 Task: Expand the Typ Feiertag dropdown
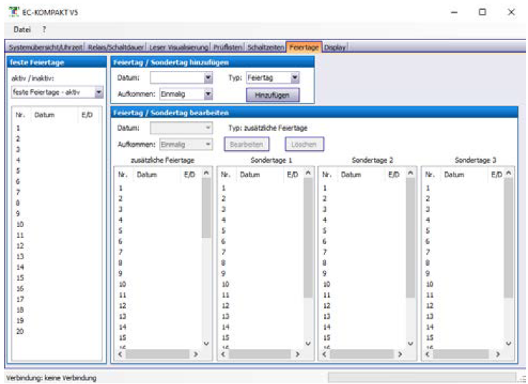[x=294, y=78]
